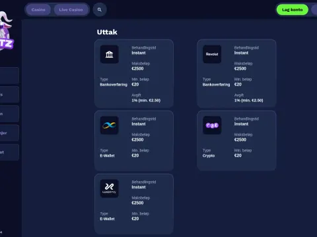
Task: Click €2500 in the Revolut card
Action: click(x=240, y=68)
